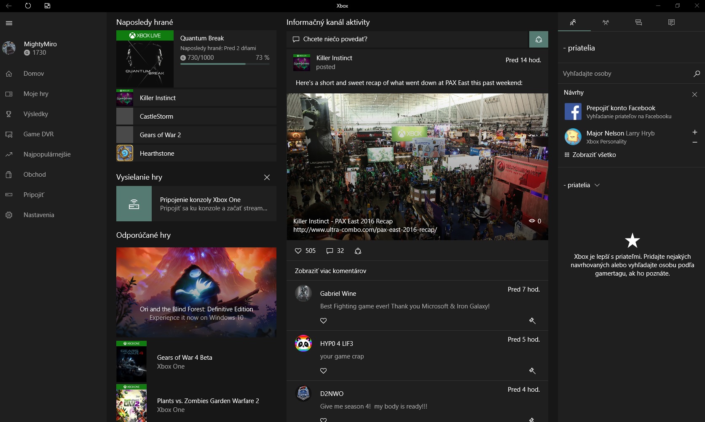Click Zobraziť všetko suggestions

click(x=590, y=155)
